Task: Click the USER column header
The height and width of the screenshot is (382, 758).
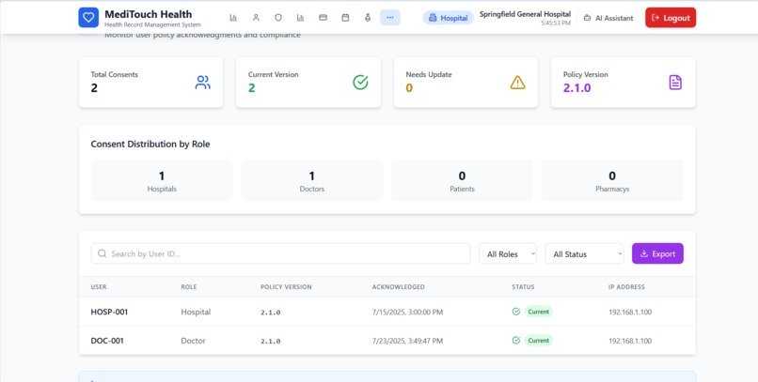Action: coord(99,287)
